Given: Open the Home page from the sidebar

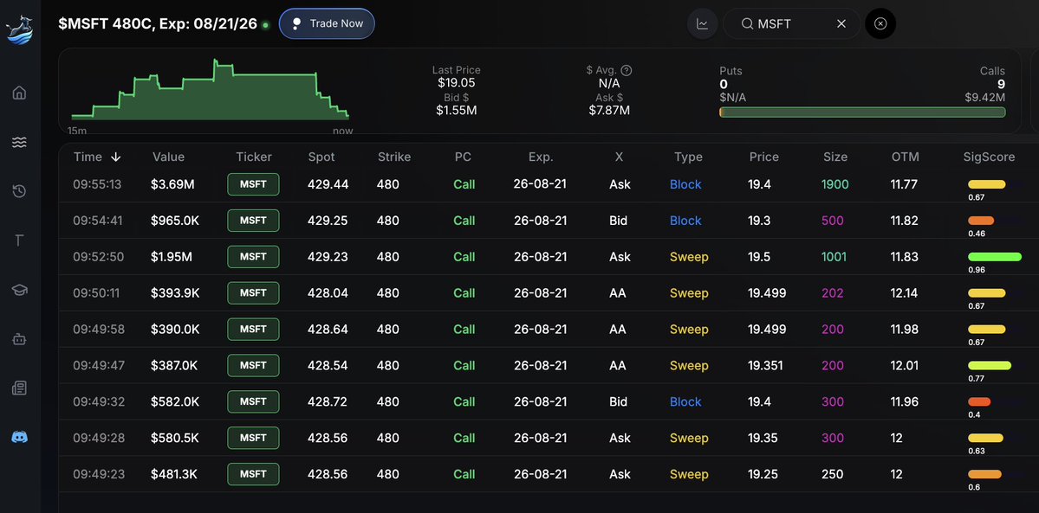Looking at the screenshot, I should [x=19, y=93].
